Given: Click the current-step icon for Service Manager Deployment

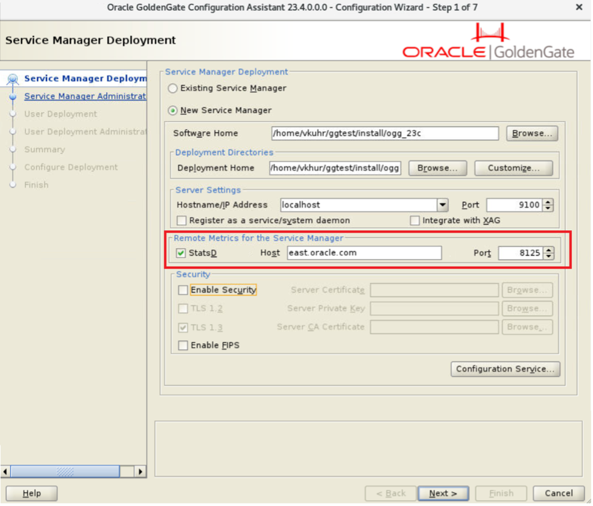Looking at the screenshot, I should pyautogui.click(x=13, y=79).
